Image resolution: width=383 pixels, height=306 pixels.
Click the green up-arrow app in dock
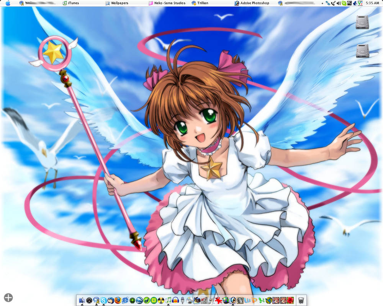[133, 300]
